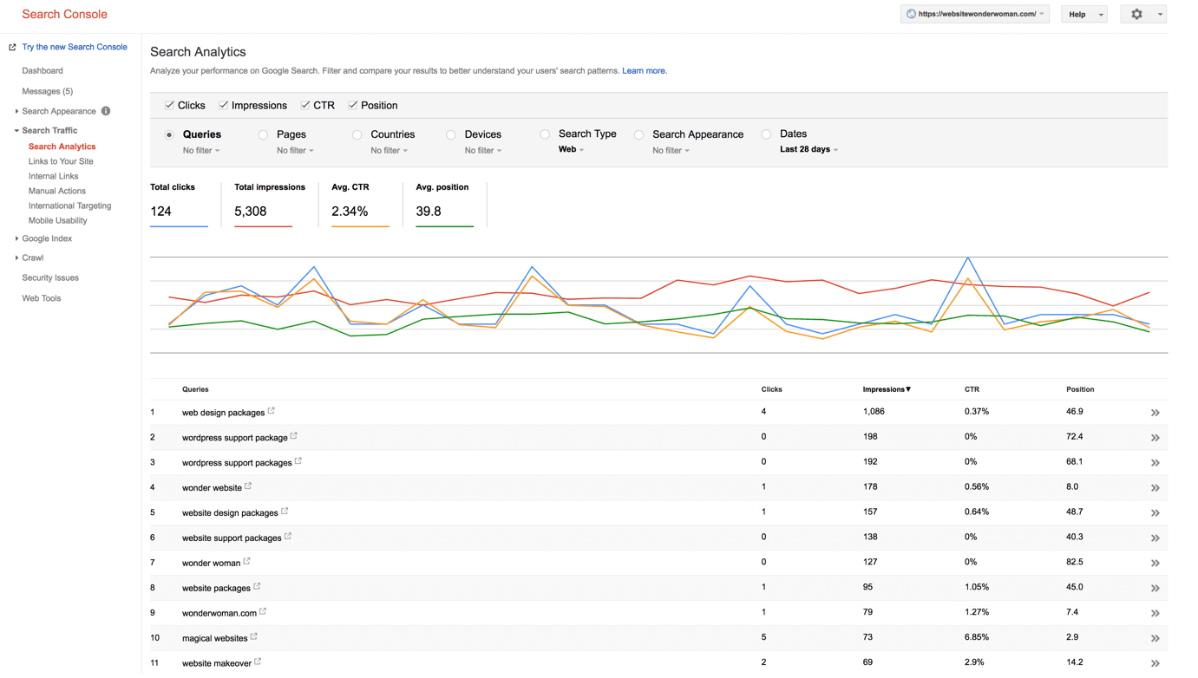Open Web Tools in sidebar
This screenshot has width=1198, height=678.
point(41,298)
